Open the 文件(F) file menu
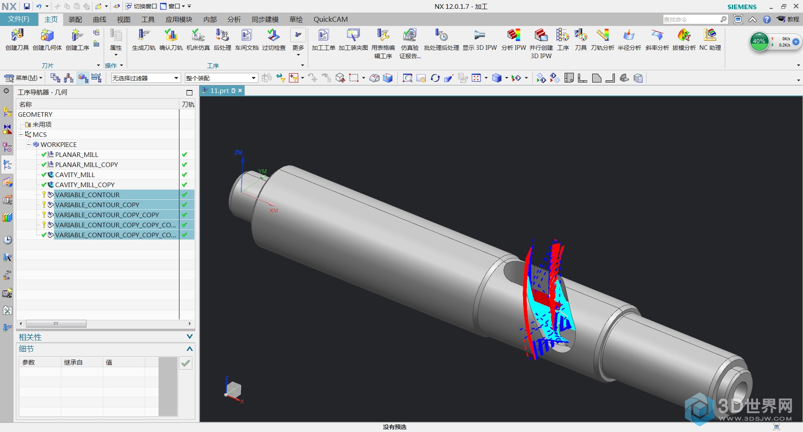The width and height of the screenshot is (803, 432). coord(19,19)
